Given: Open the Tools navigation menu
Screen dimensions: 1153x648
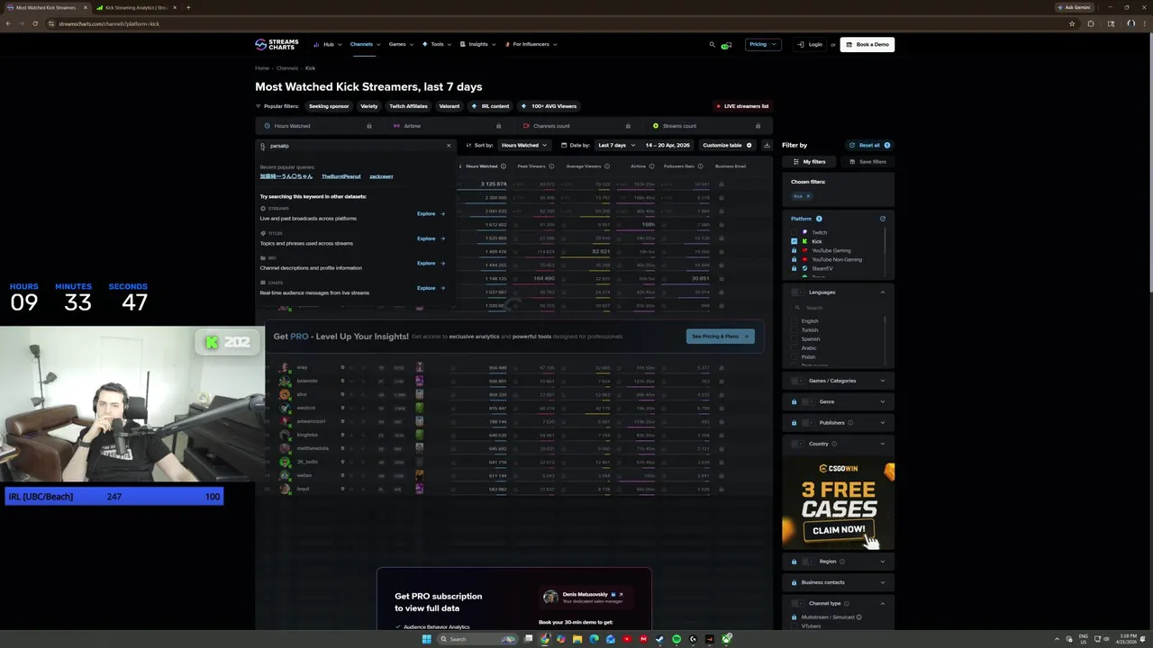Looking at the screenshot, I should click(437, 44).
